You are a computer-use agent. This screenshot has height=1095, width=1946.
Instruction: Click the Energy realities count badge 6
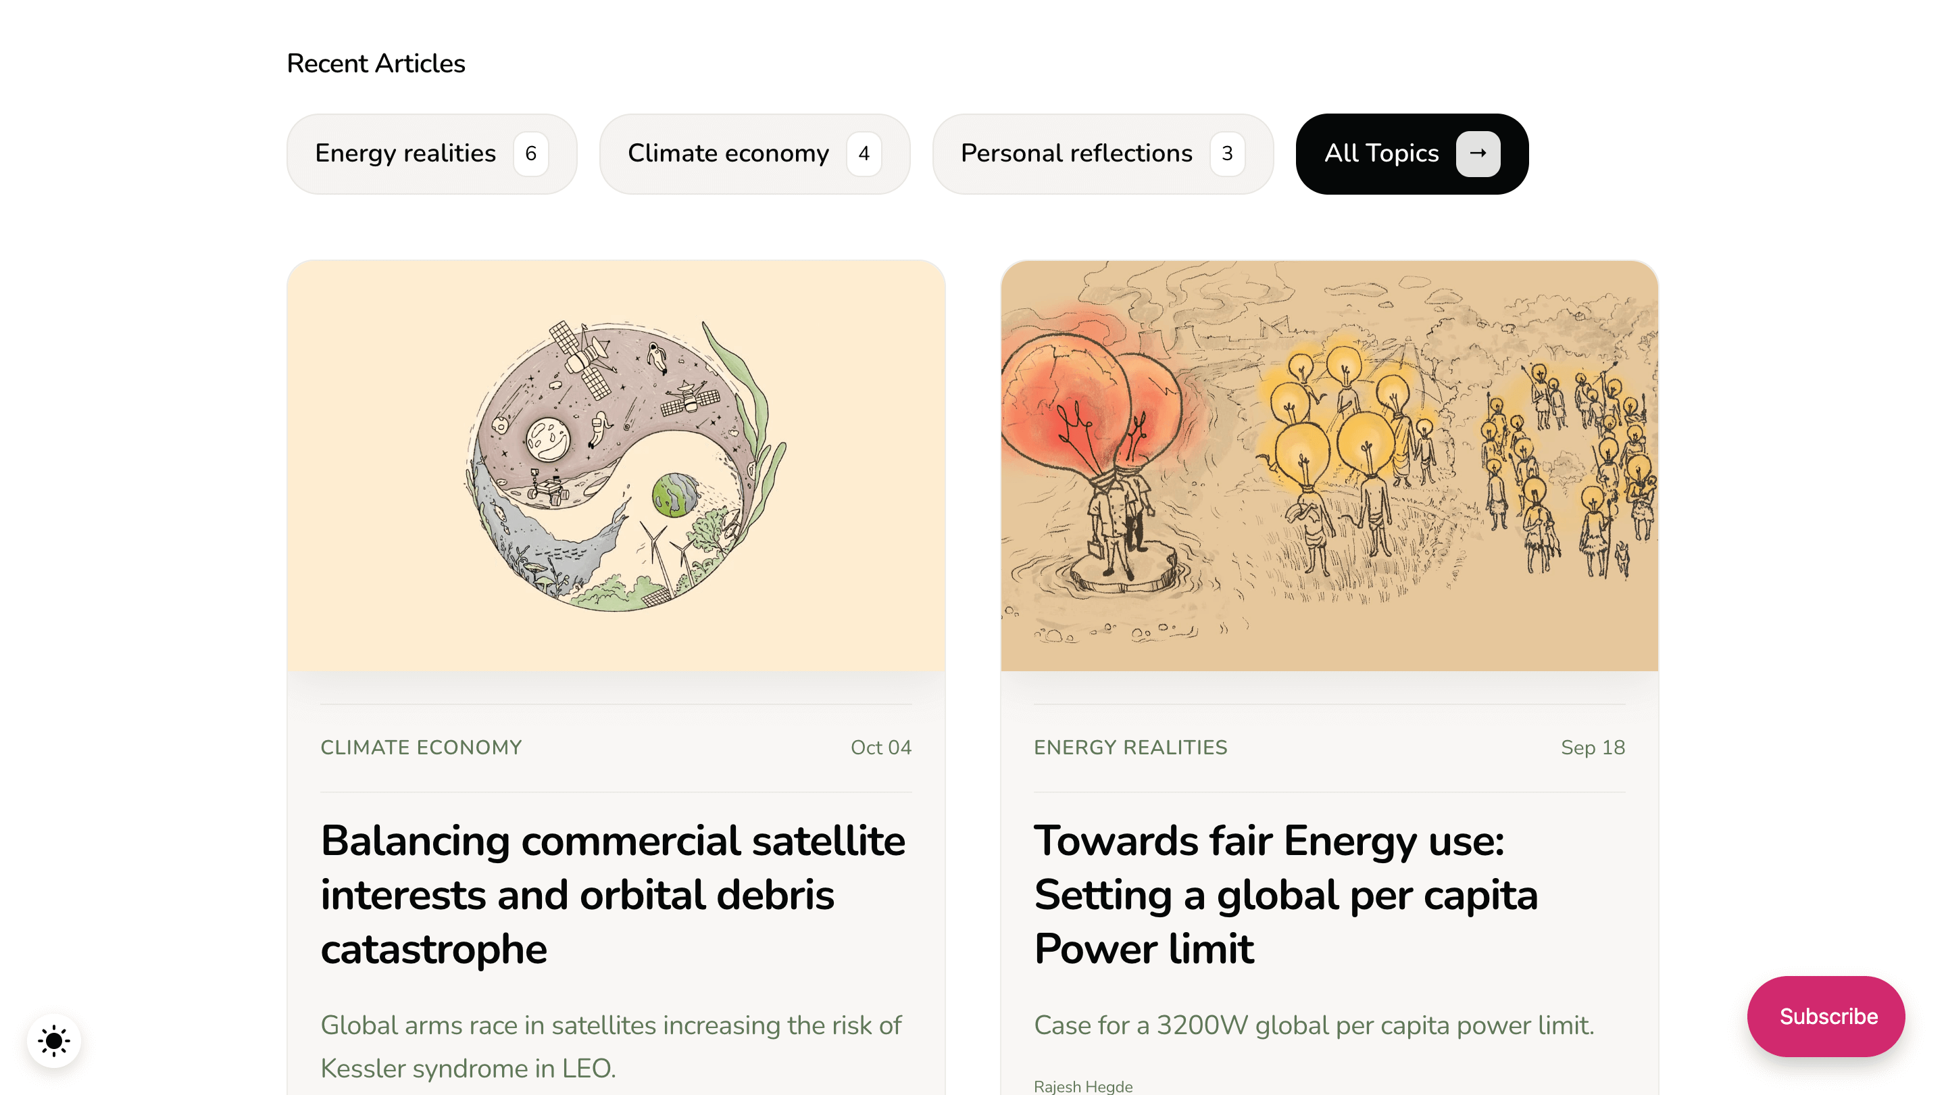tap(530, 153)
